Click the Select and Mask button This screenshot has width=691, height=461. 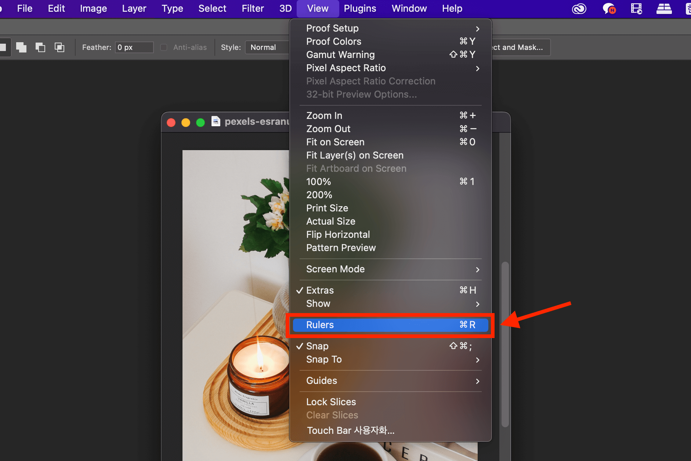(x=521, y=47)
